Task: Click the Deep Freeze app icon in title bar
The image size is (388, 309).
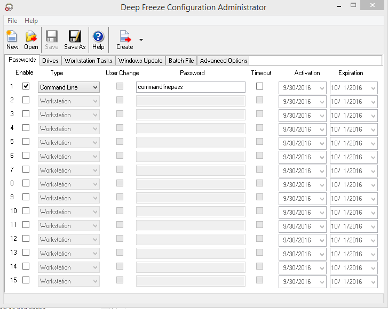Action: coord(9,7)
